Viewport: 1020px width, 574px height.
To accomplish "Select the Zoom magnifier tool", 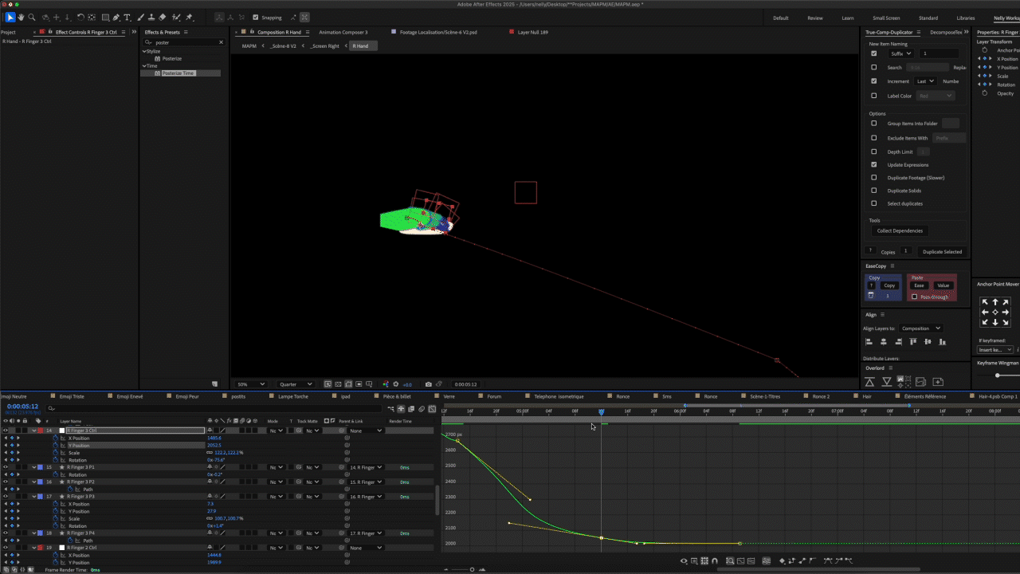I will coord(31,17).
